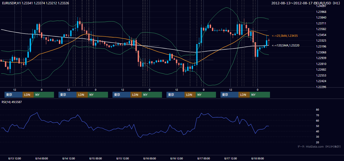The width and height of the screenshot is (344, 161).
Task: Click the 8/16 00:00 time label
Action: (150, 158)
